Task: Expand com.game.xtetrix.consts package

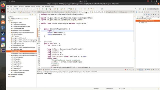Action: pyautogui.click(x=10, y=38)
